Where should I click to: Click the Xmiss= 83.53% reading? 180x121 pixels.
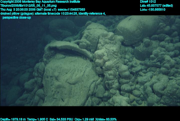[x=106, y=120]
